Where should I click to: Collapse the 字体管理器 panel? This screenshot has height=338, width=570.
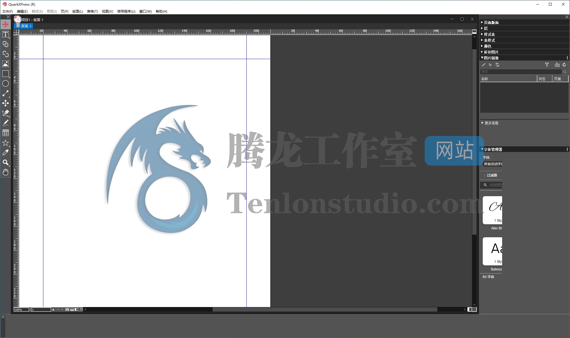point(482,149)
